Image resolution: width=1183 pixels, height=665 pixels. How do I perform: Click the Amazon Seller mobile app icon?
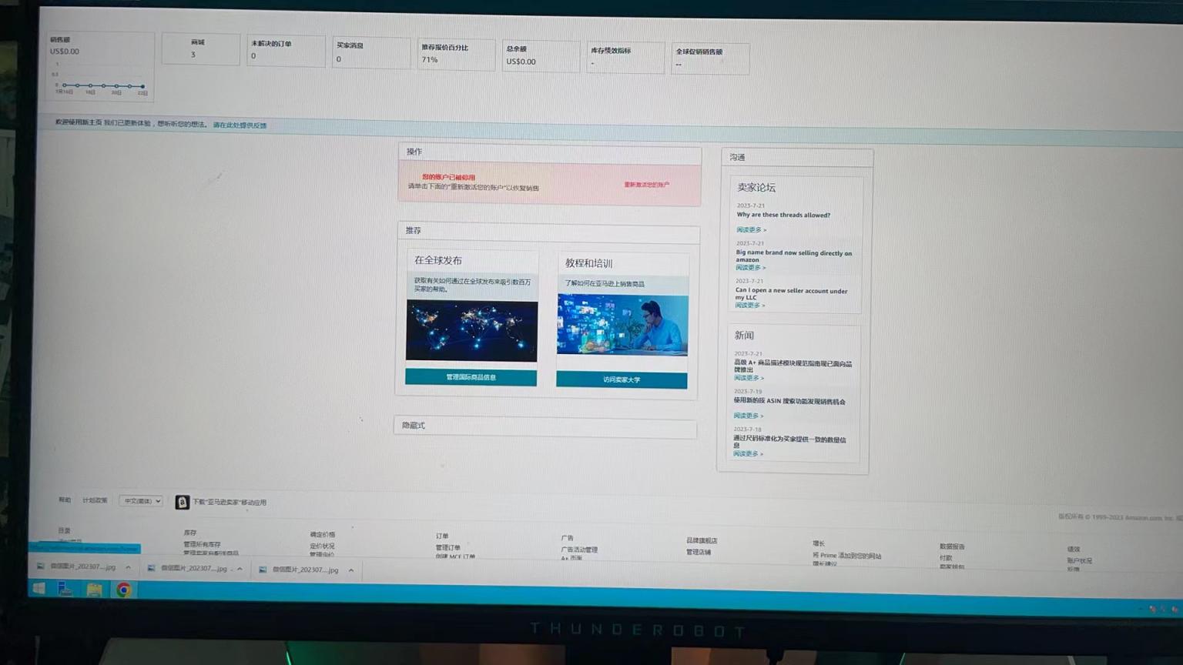pos(182,502)
